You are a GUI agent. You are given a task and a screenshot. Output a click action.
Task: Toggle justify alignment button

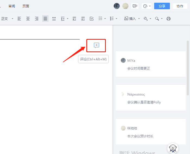point(45,19)
